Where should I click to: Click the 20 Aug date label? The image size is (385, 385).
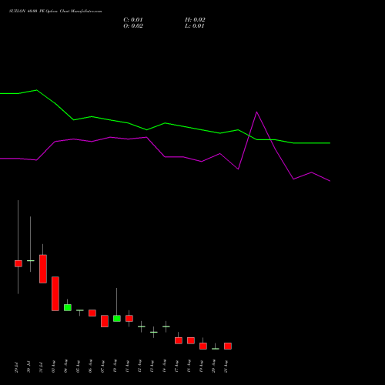[x=214, y=367]
